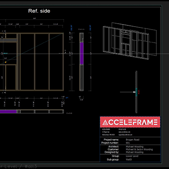Click the website address in title block

tap(124, 132)
